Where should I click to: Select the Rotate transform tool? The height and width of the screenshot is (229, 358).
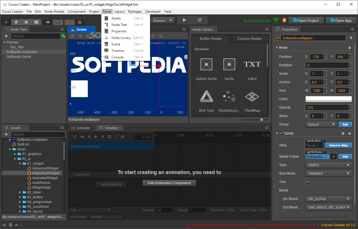point(16,22)
